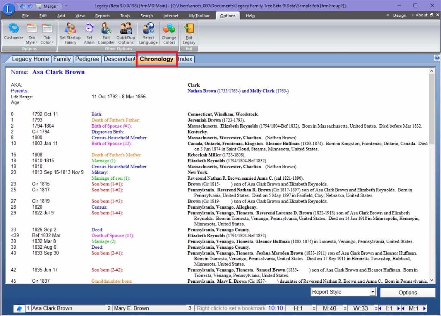Image resolution: width=441 pixels, height=316 pixels.
Task: Click the Set Alarm clock icon
Action: click(x=89, y=32)
